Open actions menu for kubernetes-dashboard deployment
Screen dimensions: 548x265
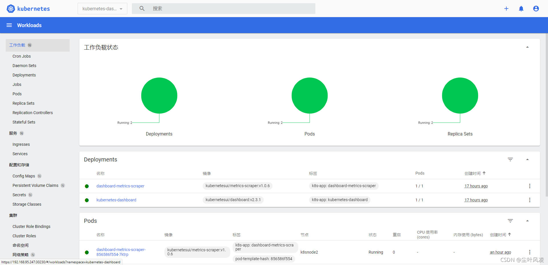tap(530, 200)
